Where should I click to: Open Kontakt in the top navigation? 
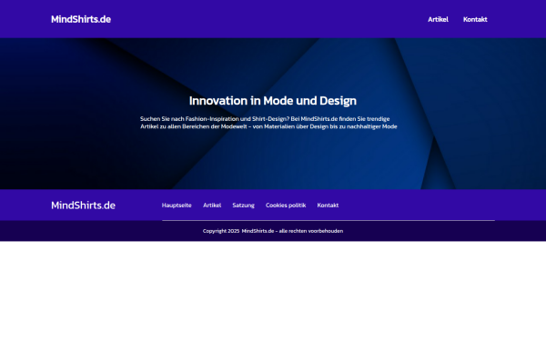coord(475,19)
